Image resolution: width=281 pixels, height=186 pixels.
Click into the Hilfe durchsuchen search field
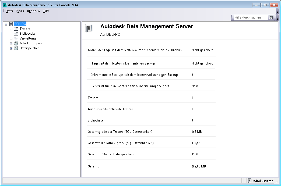tap(251, 17)
